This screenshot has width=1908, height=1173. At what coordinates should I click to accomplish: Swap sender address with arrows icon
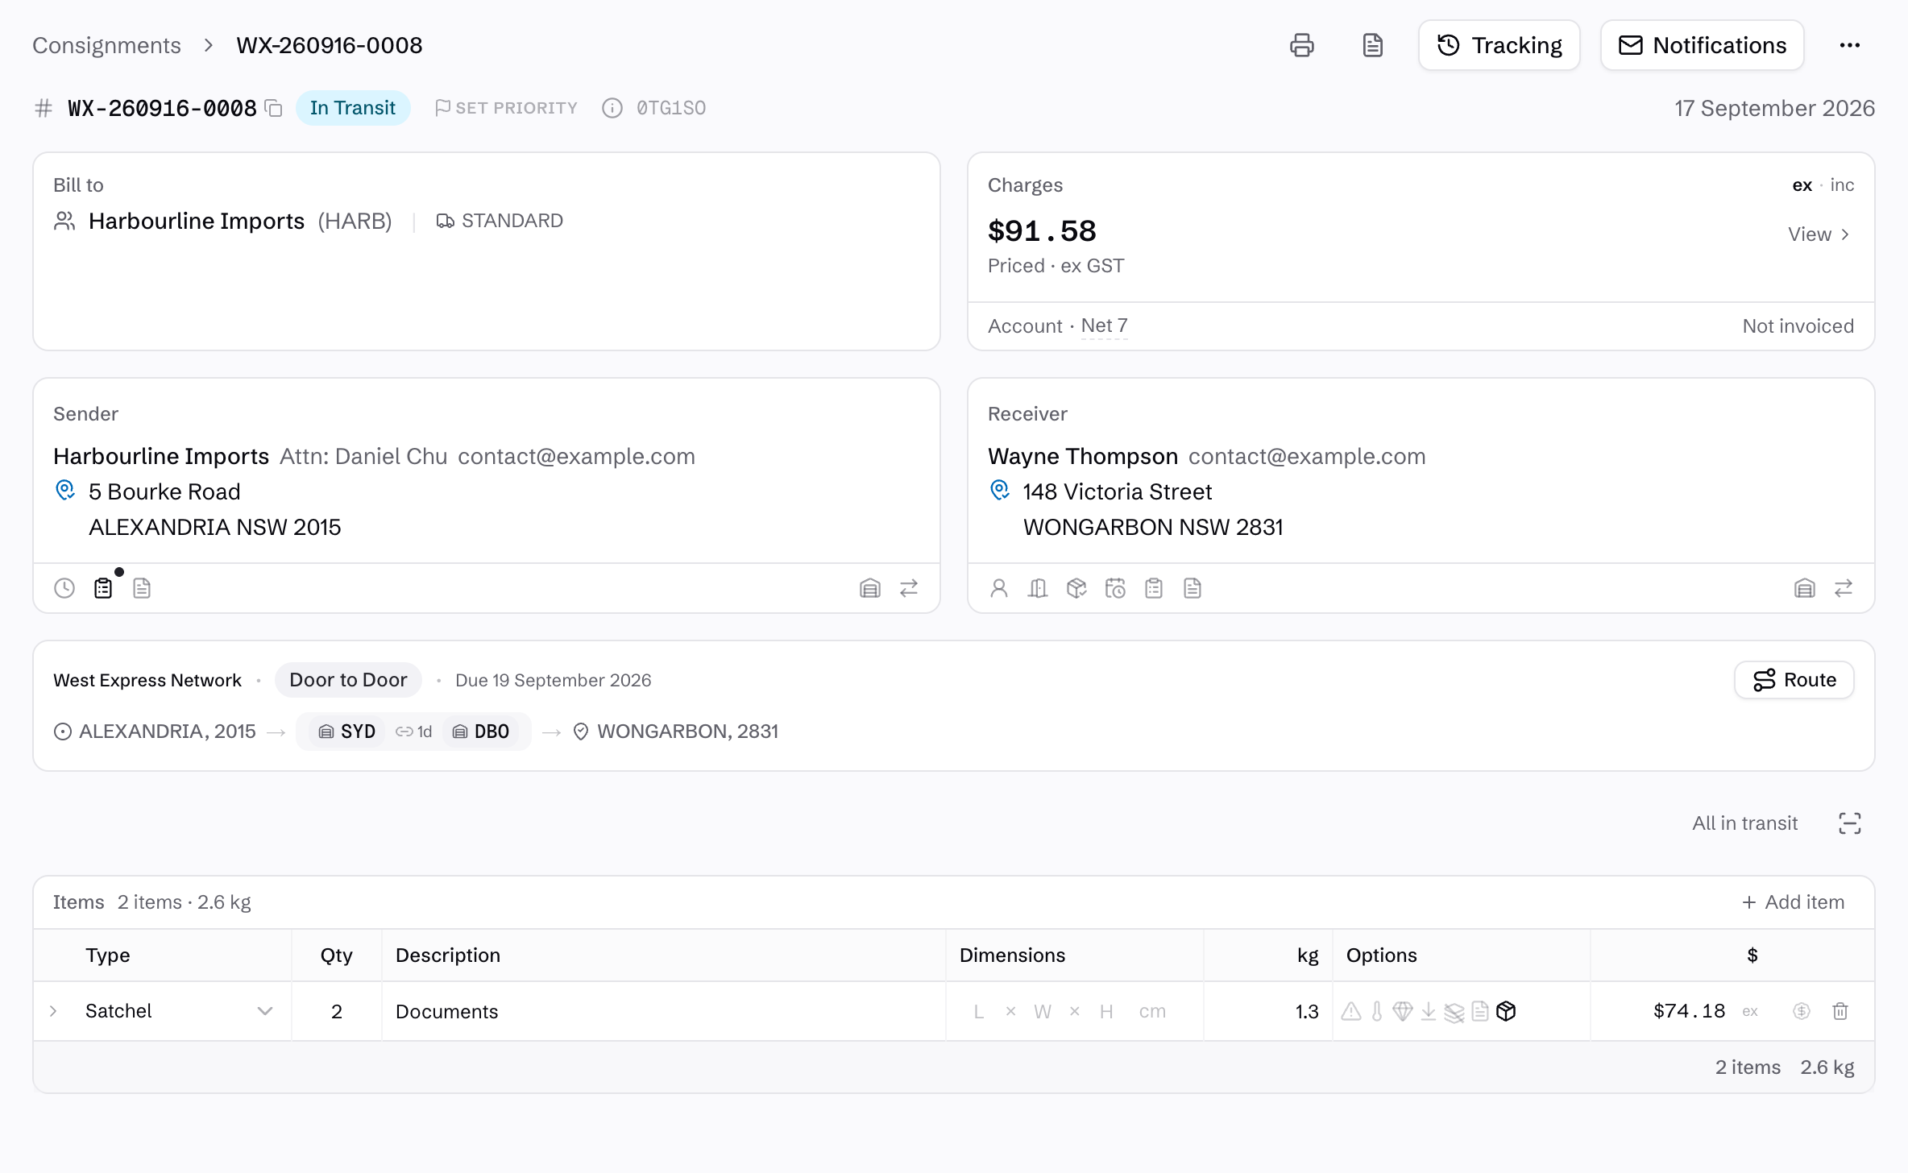click(909, 588)
